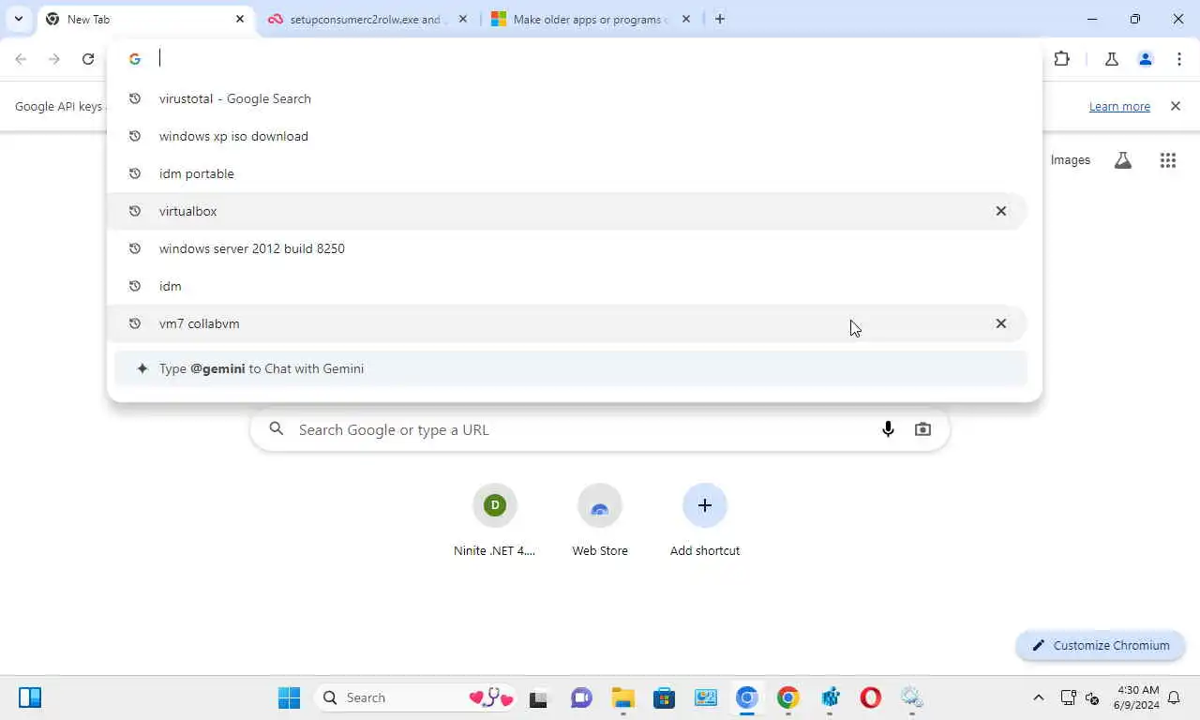Click the Search Google or type a URL box
The image size is (1200, 720).
pos(600,429)
